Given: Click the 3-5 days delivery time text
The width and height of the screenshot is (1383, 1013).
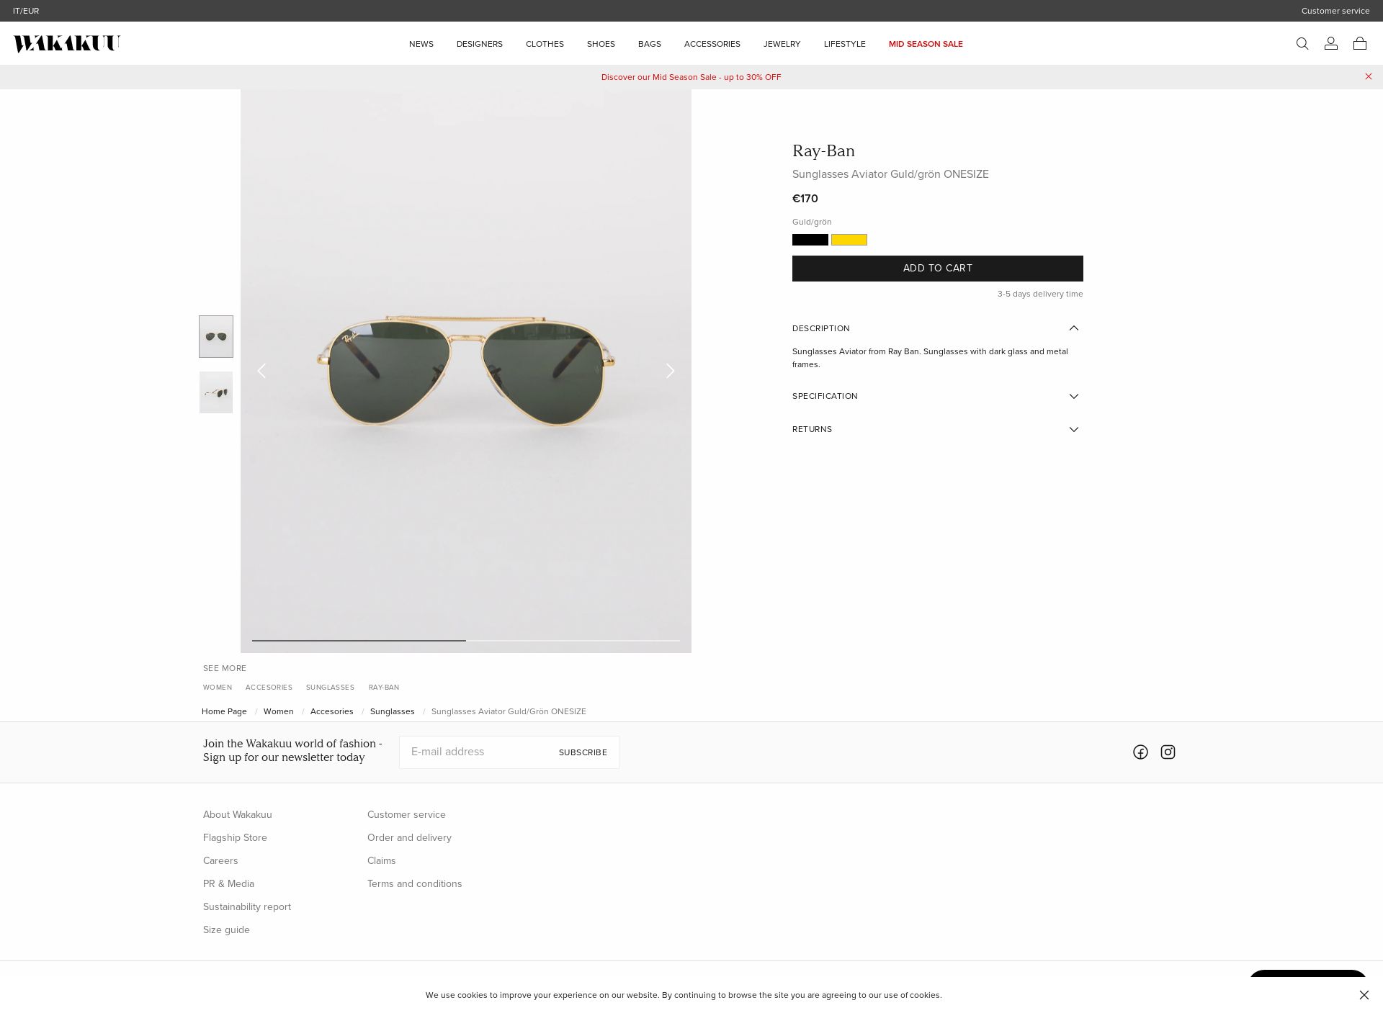Looking at the screenshot, I should click(1040, 294).
